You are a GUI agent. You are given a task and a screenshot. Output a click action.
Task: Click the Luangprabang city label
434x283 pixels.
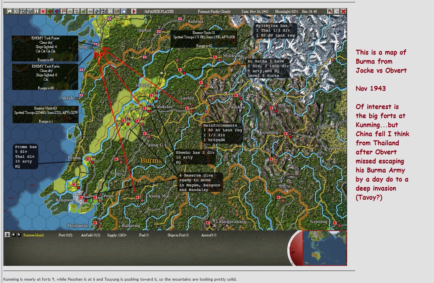pos(231,222)
